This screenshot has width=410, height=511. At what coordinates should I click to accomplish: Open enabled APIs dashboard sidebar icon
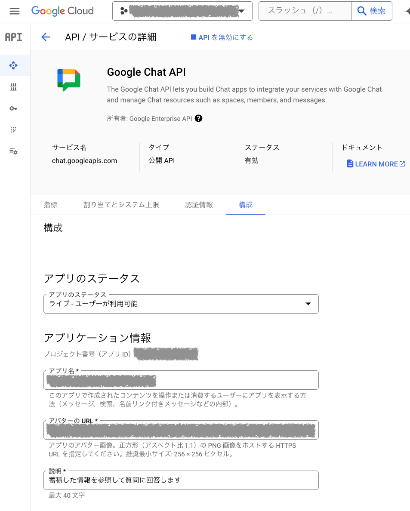tap(13, 65)
